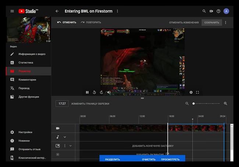Click the Отменить undo button
Screen dimensions: 239x167
(x=67, y=22)
